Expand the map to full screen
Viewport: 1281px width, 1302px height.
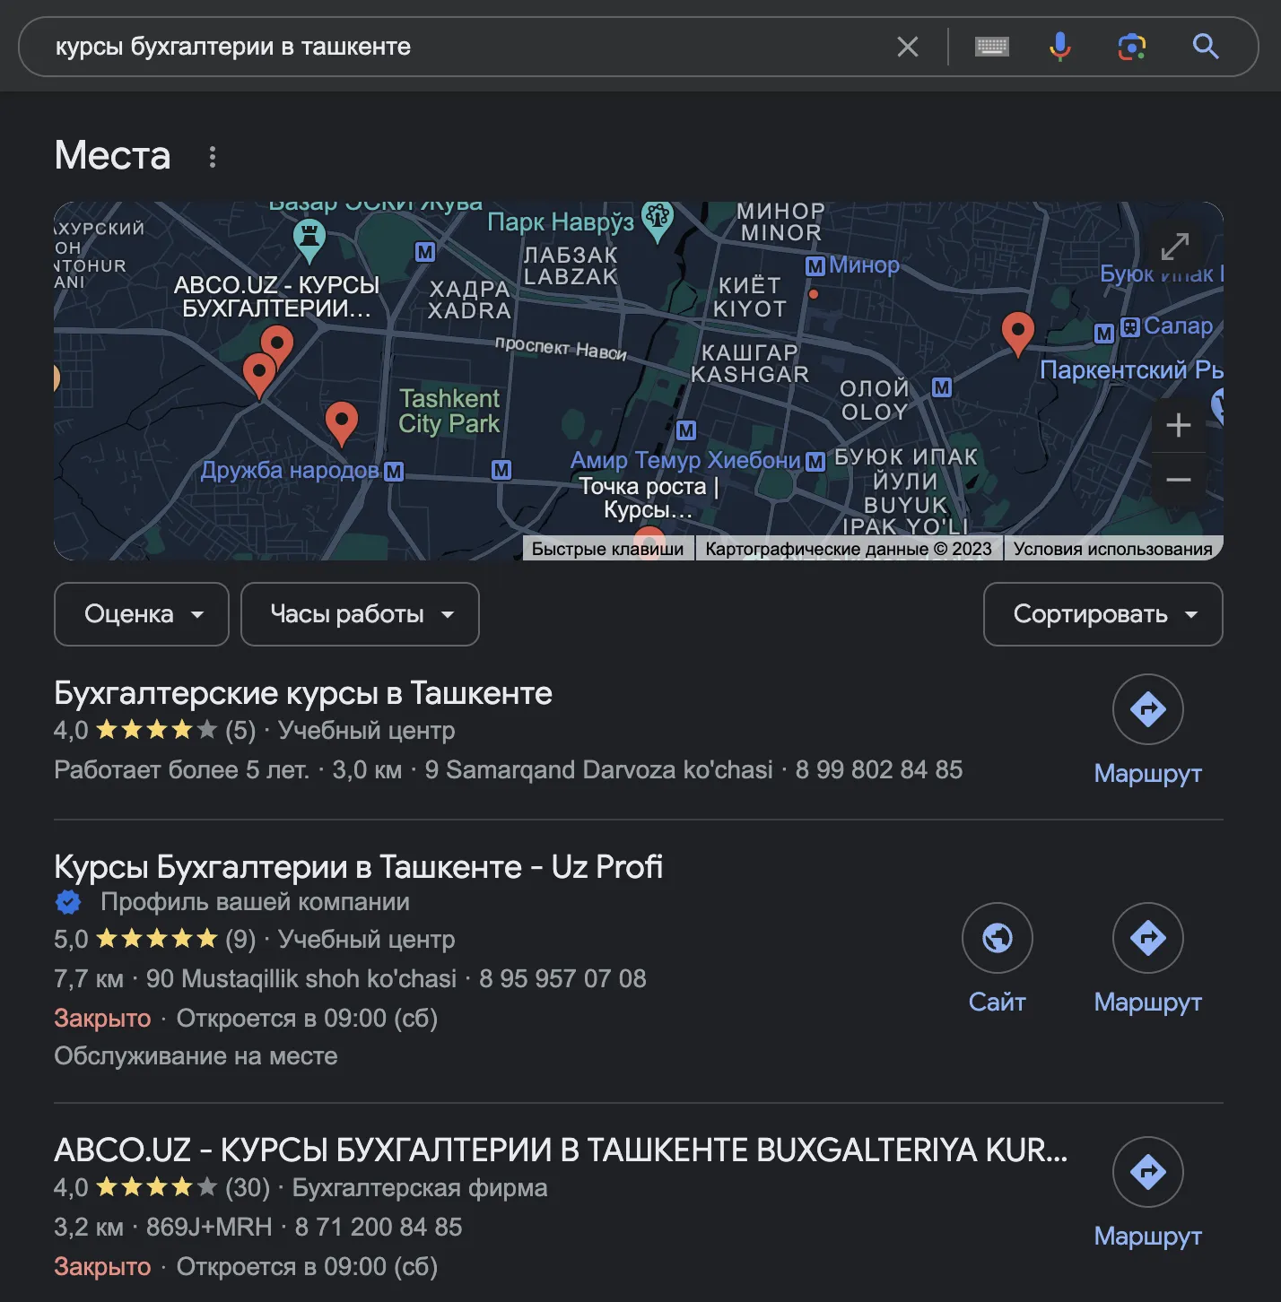(x=1175, y=246)
